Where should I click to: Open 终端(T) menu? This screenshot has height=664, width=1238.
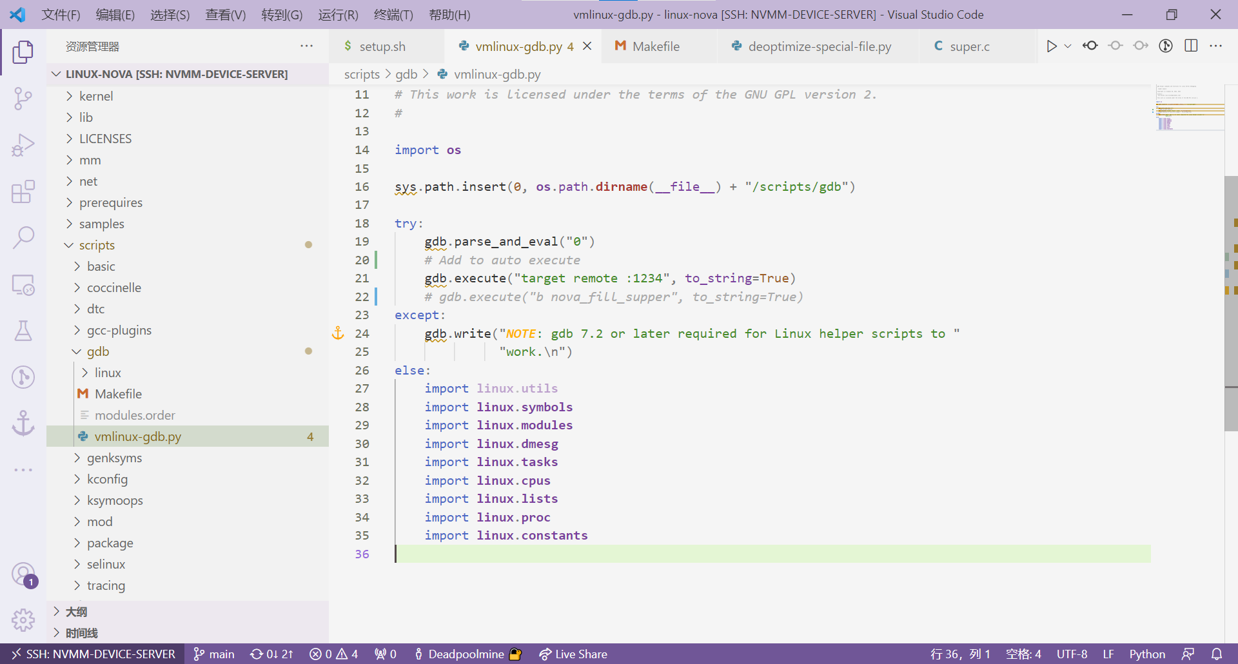tap(393, 14)
